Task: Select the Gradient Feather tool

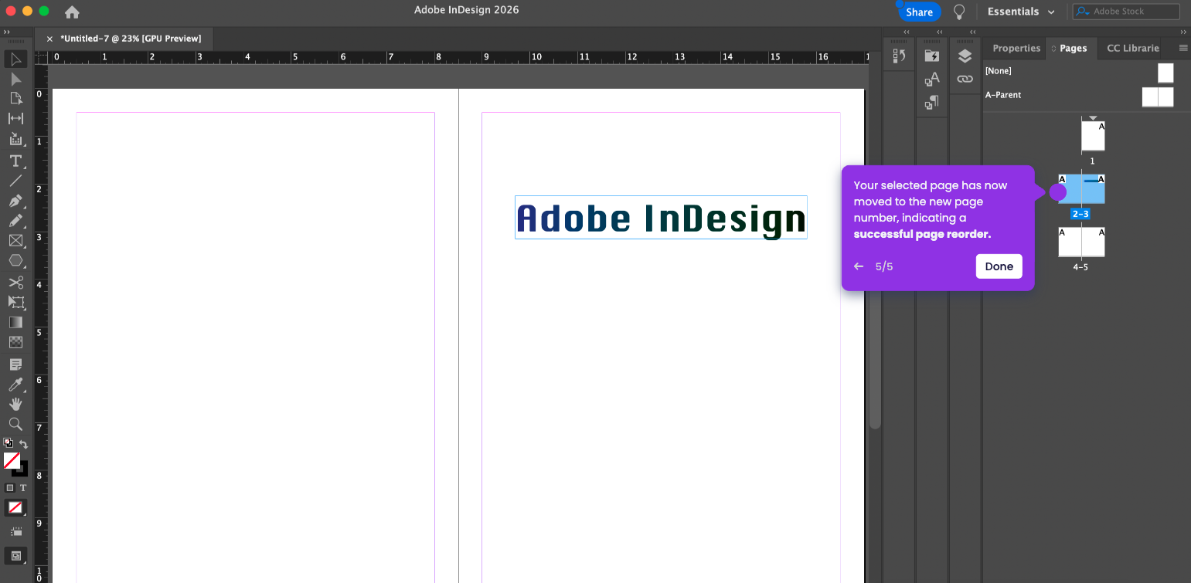Action: 15,342
